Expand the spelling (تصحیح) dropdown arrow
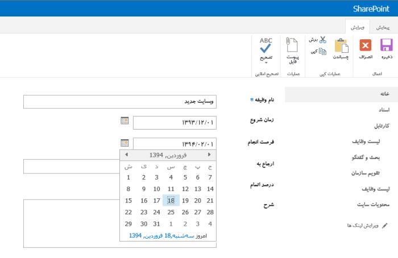The image size is (398, 258). point(266,63)
